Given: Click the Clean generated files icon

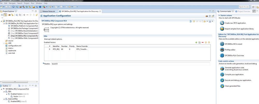Looking at the screenshot, I should point(222,86).
